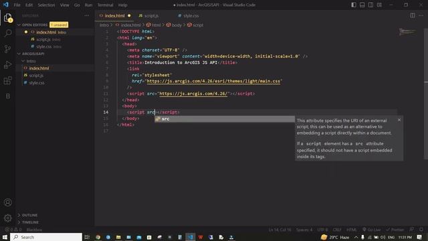428x241 pixels.
Task: Collapse the ARCGISJSAPI folder section
Action: pos(33,54)
